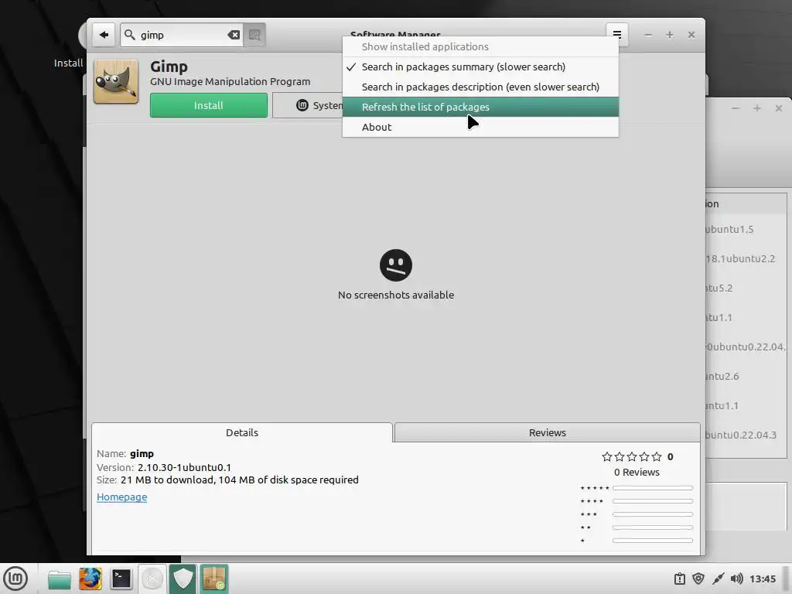This screenshot has height=594, width=792.
Task: Click the five-star rating bar
Action: pyautogui.click(x=653, y=488)
